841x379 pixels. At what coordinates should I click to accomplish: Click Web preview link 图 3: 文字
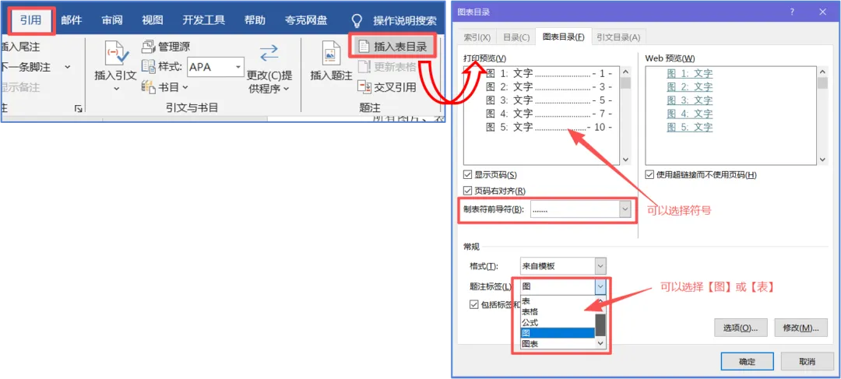pyautogui.click(x=689, y=100)
